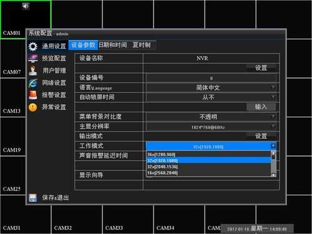Click 设置 button under device name
The width and height of the screenshot is (312, 234).
click(261, 68)
